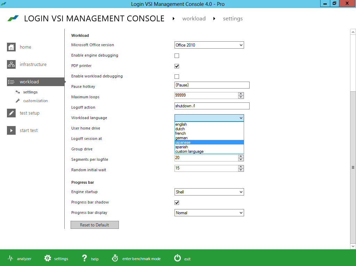Select japanese from the language list
This screenshot has height=266, width=356.
(x=183, y=142)
